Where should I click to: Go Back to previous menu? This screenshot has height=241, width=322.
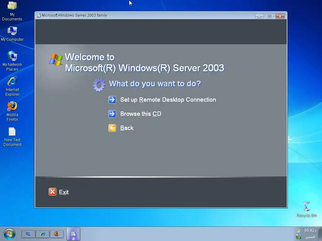[127, 128]
